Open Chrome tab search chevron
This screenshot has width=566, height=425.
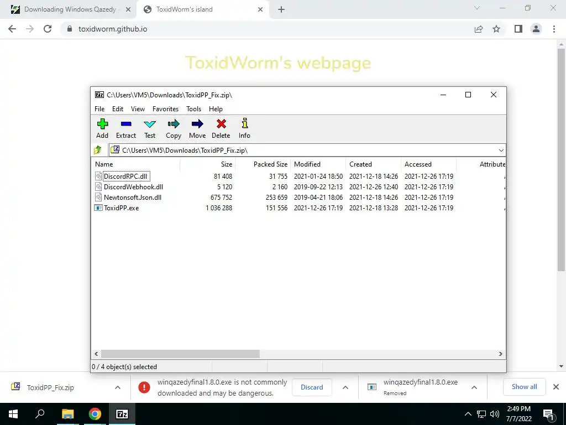click(477, 8)
